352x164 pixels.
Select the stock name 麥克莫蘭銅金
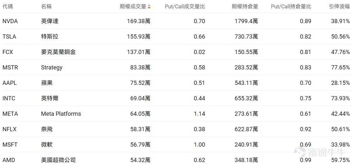[58, 52]
